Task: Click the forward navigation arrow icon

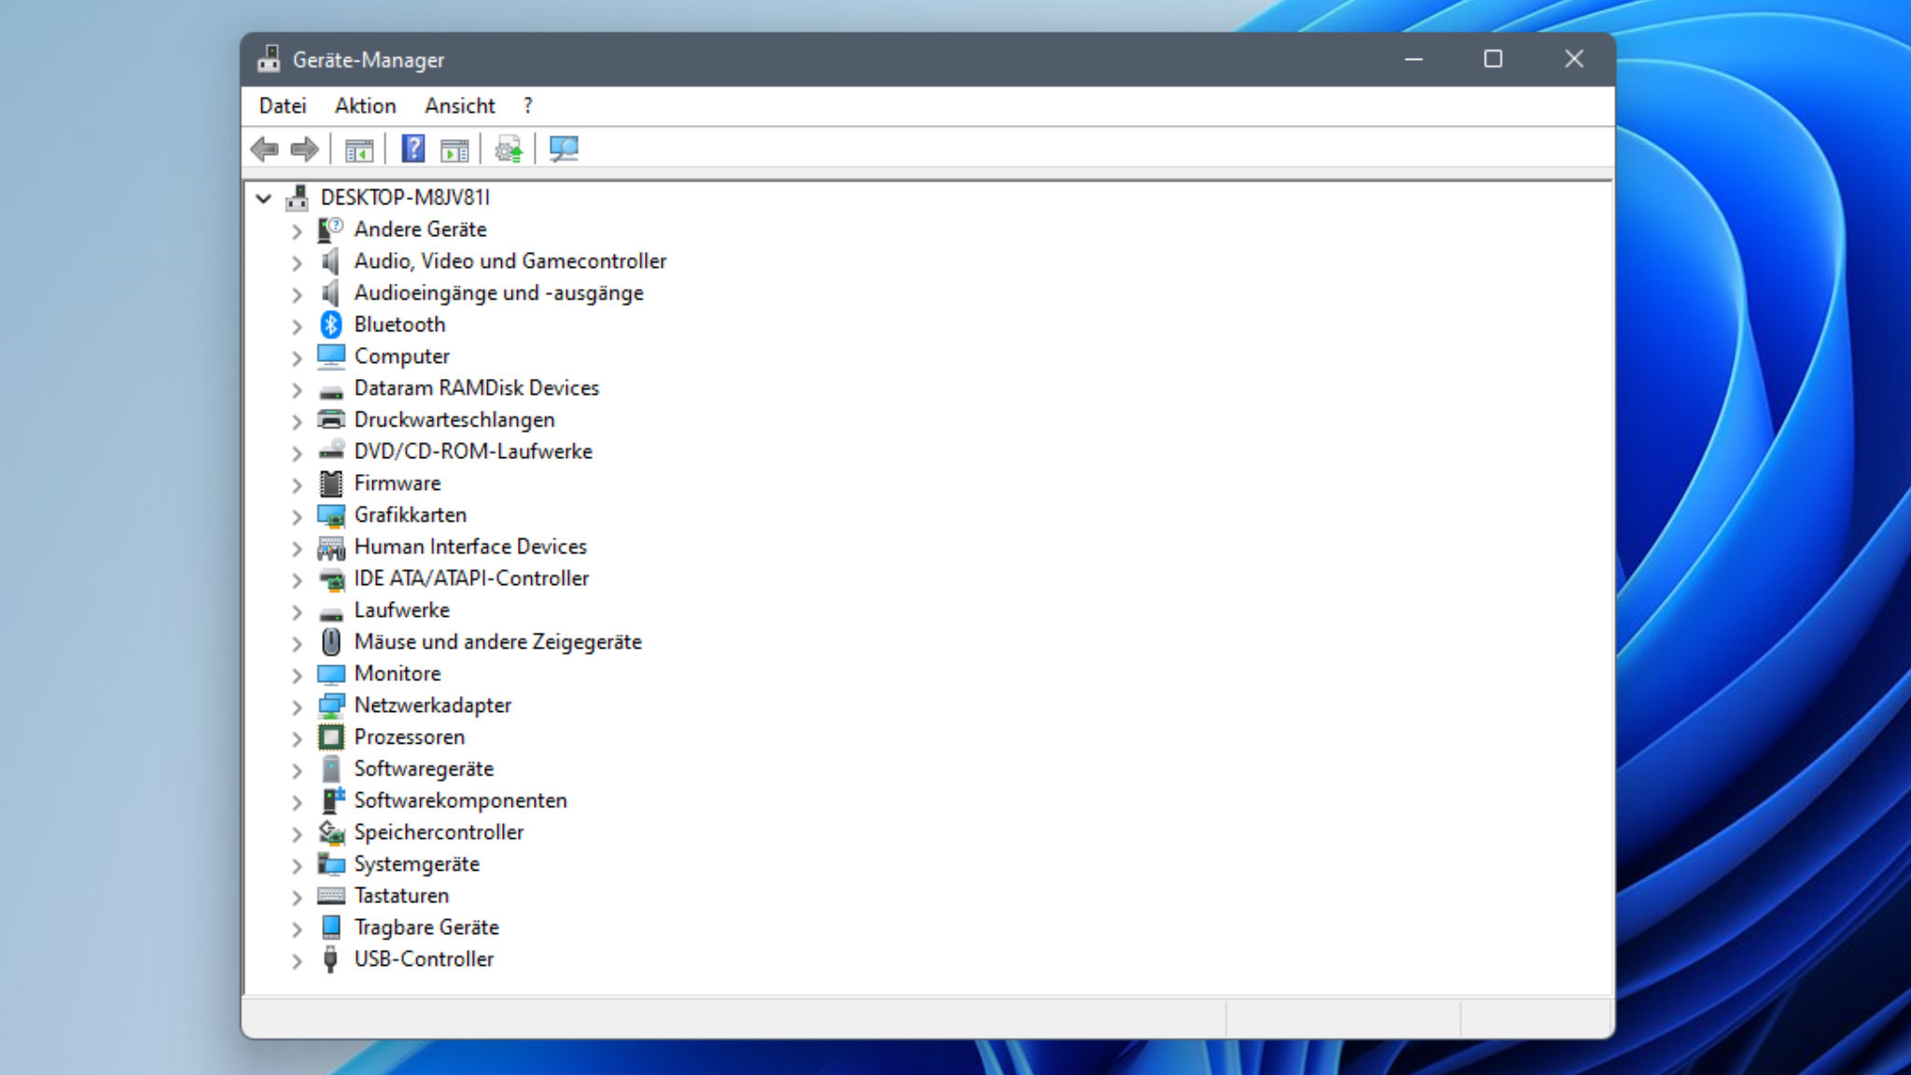Action: (x=304, y=149)
